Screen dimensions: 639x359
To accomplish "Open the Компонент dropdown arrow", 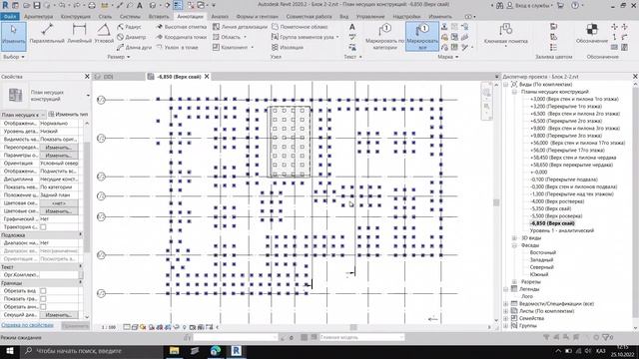I will (x=253, y=47).
